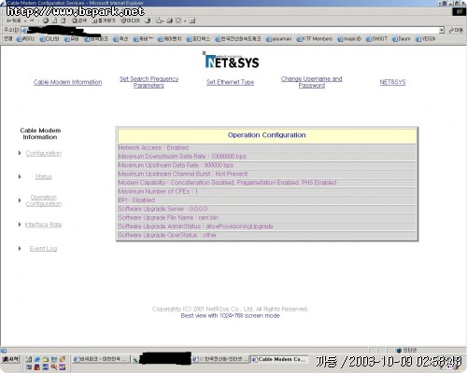Select the BPI : Disabled row
The image size is (467, 373).
pos(267,200)
